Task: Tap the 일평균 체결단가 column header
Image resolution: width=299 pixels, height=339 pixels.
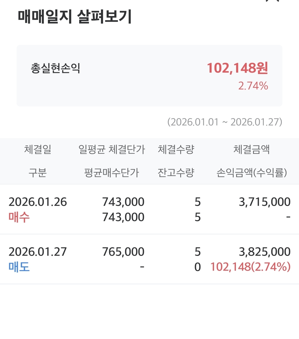Action: [x=112, y=149]
